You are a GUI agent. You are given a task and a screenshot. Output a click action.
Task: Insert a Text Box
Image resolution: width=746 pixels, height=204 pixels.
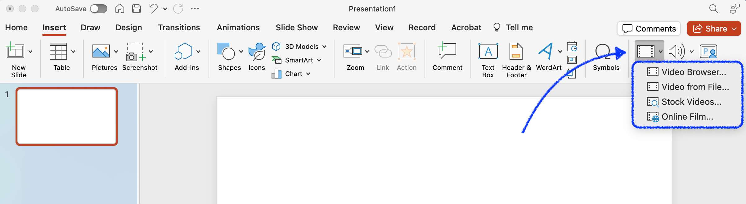coord(488,52)
